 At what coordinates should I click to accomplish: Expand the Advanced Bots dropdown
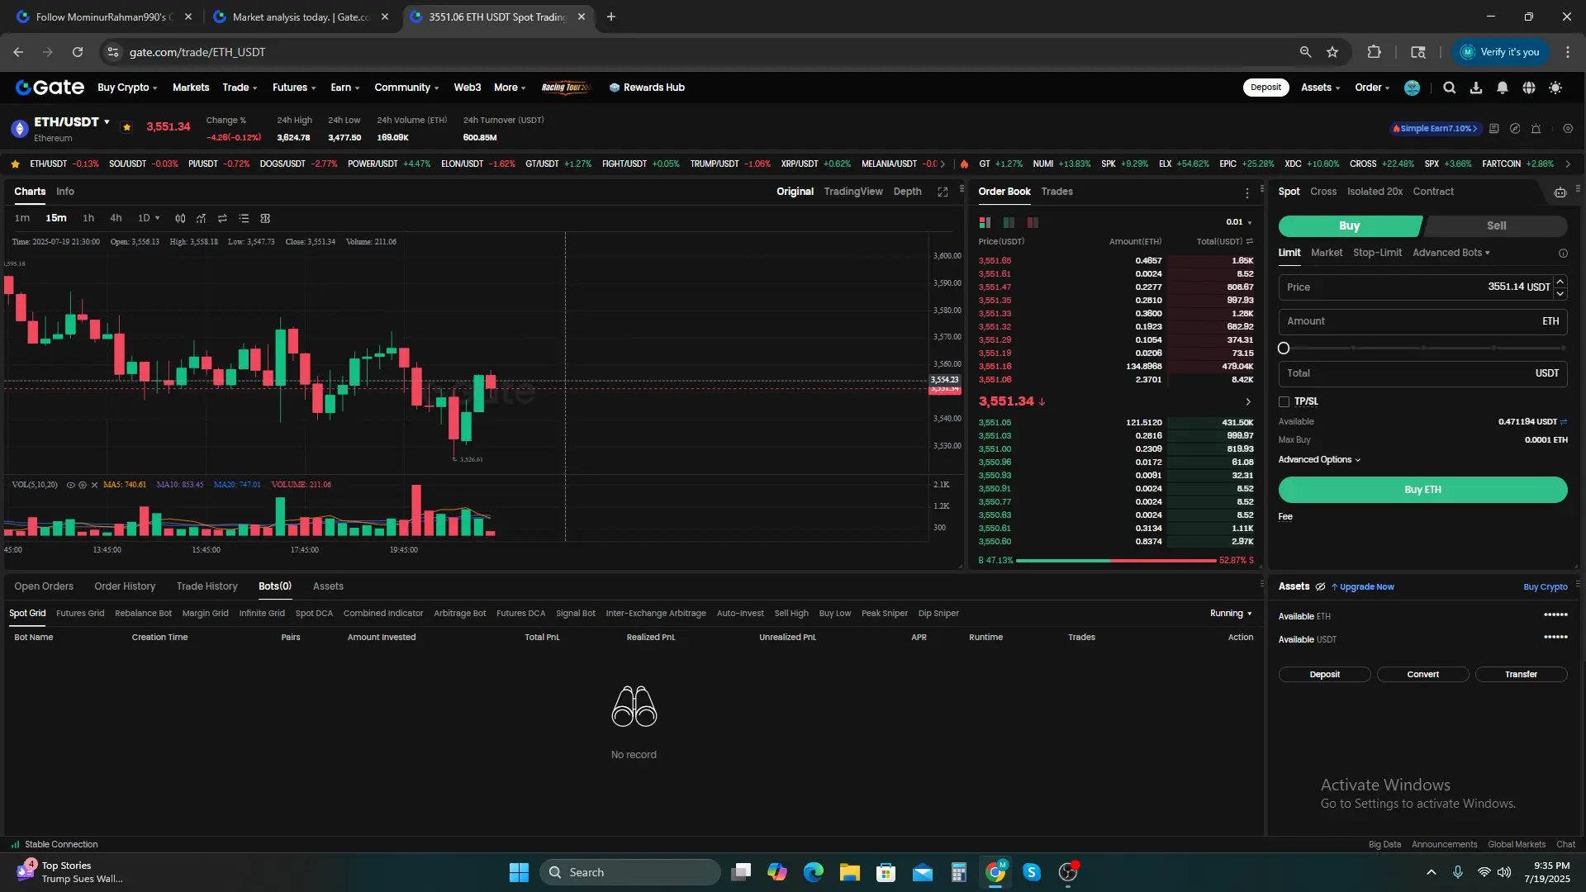1451,253
